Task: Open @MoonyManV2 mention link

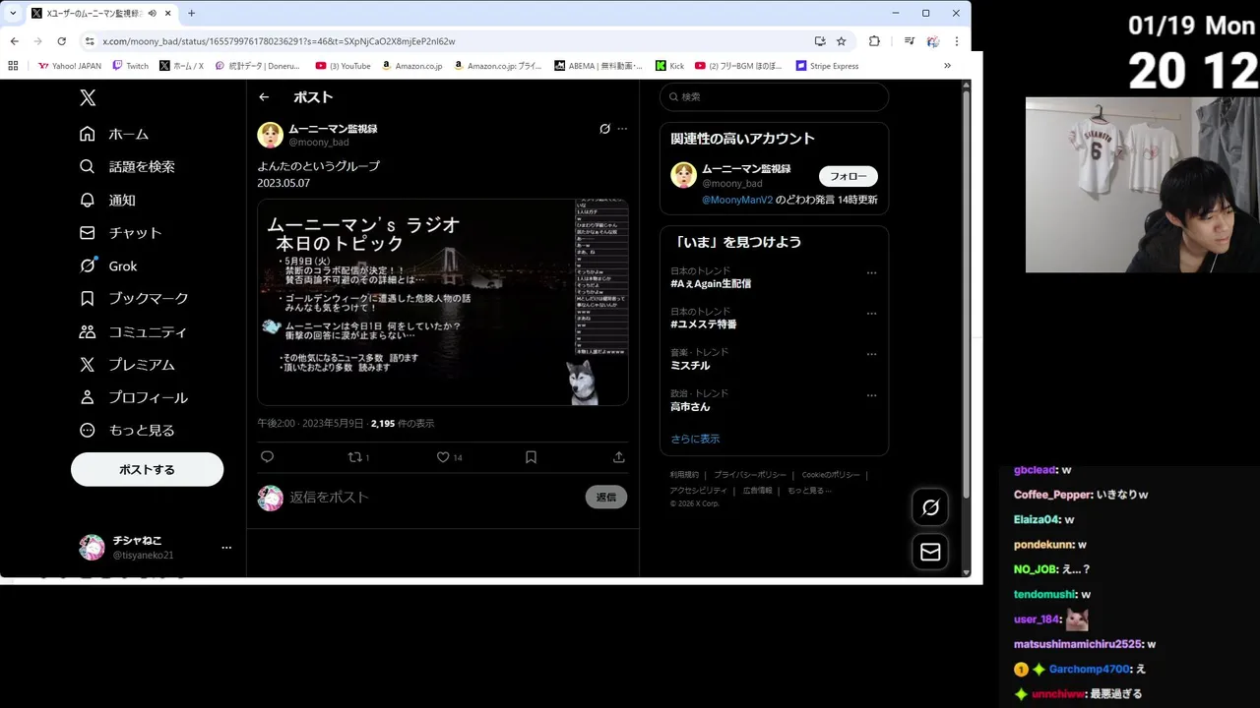Action: pos(737,200)
